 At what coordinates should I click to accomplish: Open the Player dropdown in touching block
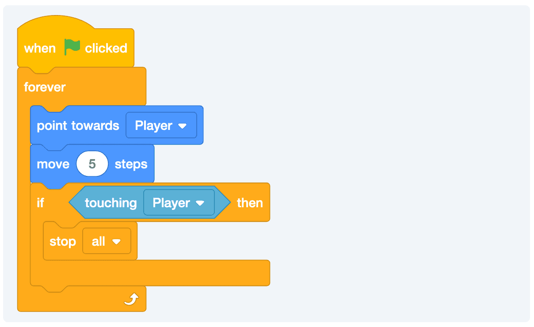click(179, 203)
